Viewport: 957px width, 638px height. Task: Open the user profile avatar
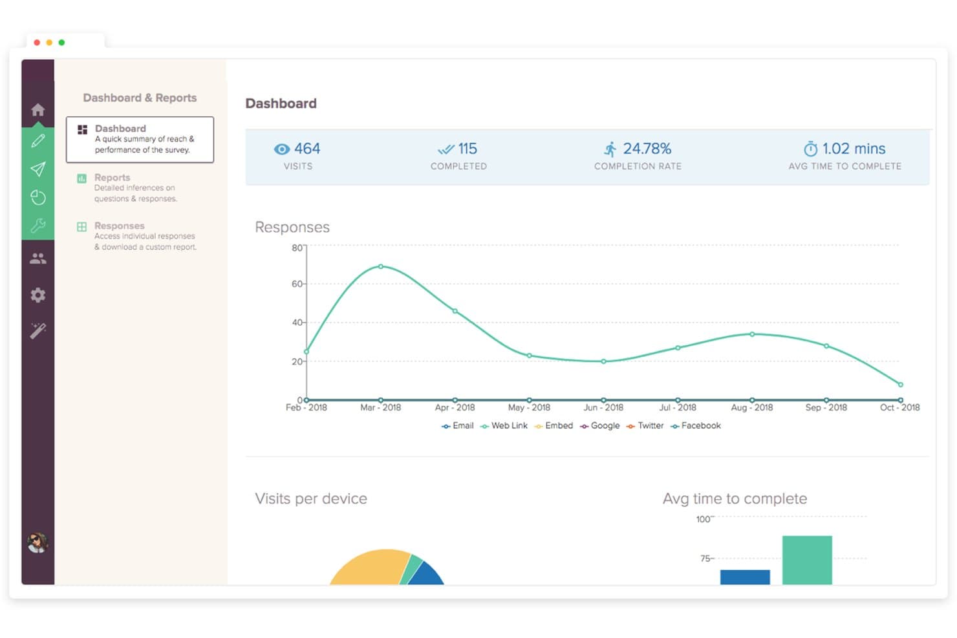[38, 542]
